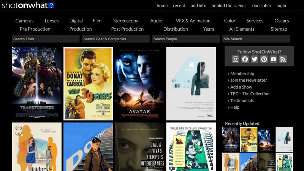Open the large 4 Days poster
This screenshot has width=304, height=171.
[191, 84]
